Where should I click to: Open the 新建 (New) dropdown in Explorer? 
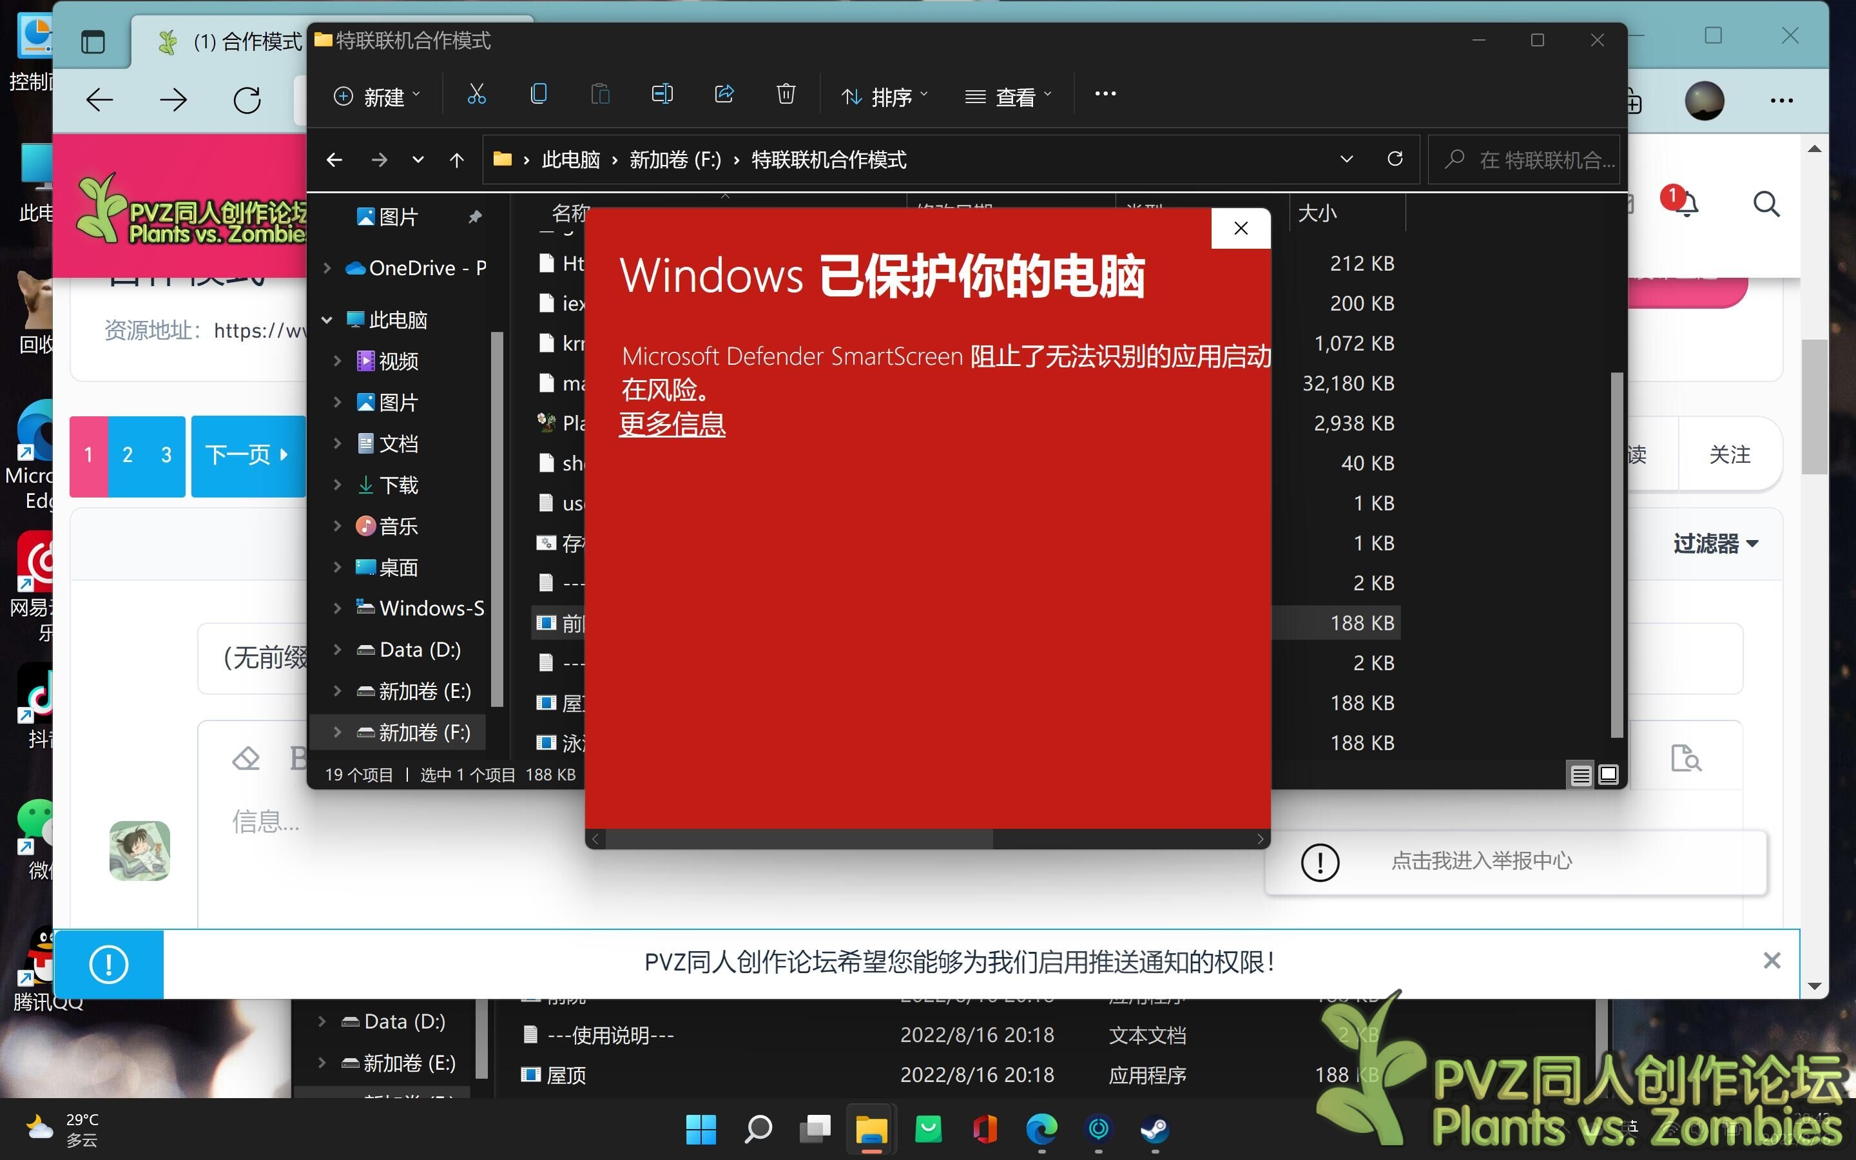click(x=376, y=96)
